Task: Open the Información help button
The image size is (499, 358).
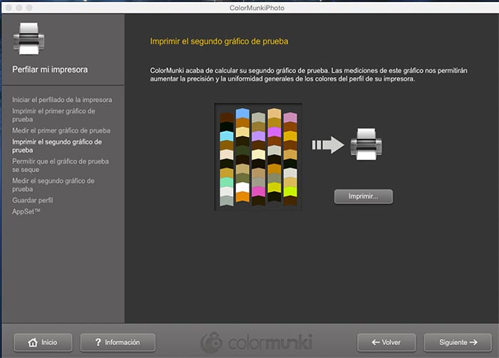Action: coord(118,342)
